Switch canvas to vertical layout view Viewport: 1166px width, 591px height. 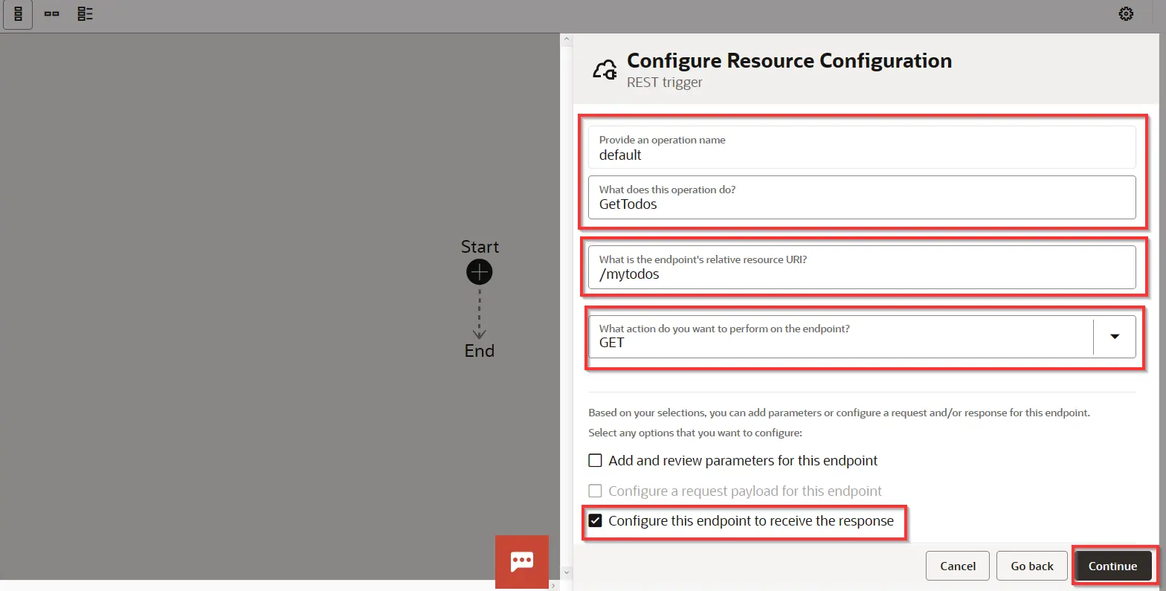point(18,14)
